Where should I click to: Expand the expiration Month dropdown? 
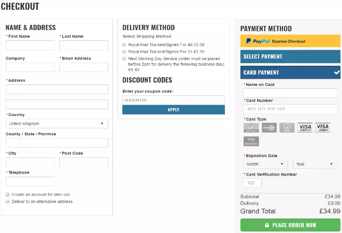266,164
